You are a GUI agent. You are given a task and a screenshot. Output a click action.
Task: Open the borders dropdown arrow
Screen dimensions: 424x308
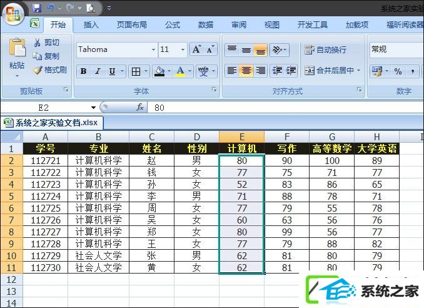[146, 71]
